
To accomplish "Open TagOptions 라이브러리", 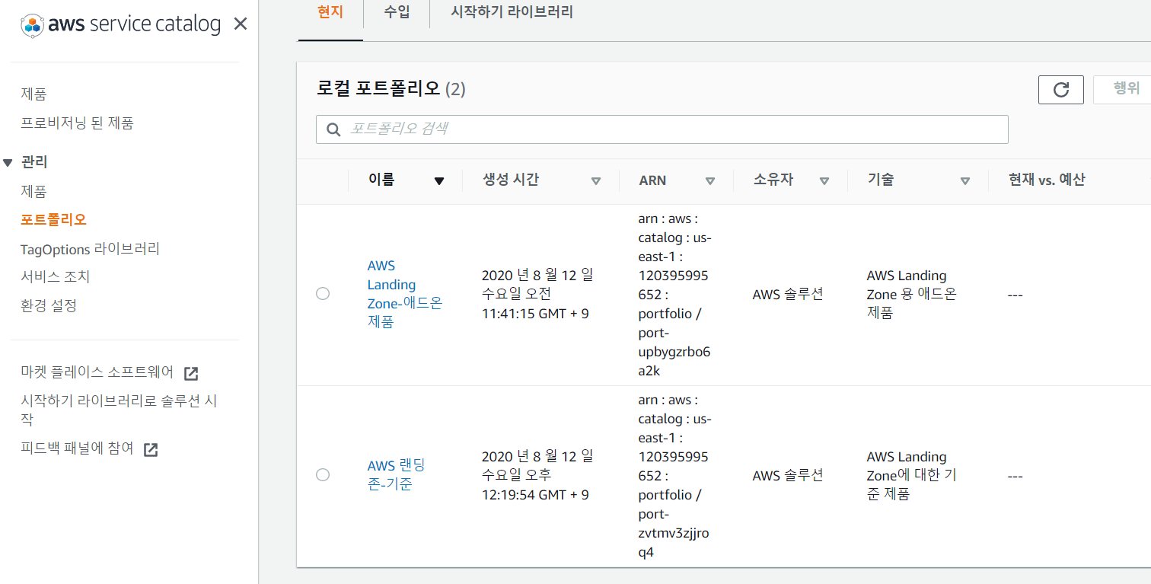I will pyautogui.click(x=90, y=249).
